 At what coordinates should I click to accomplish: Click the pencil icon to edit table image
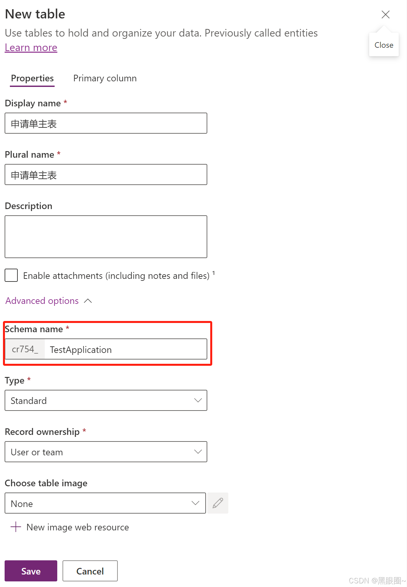pyautogui.click(x=217, y=503)
